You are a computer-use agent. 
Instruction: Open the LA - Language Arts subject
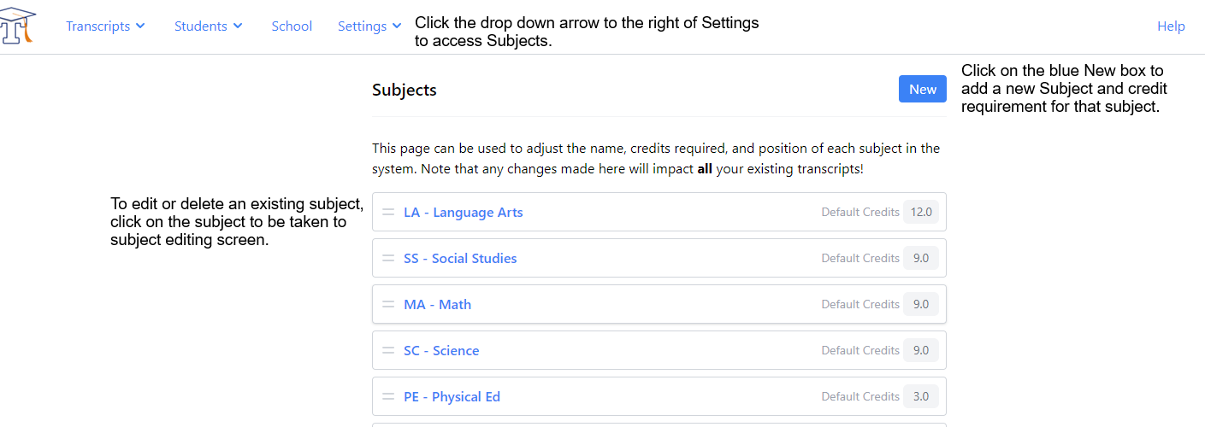[x=463, y=213]
